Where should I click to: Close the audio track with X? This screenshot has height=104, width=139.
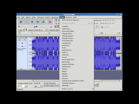click(x=18, y=38)
